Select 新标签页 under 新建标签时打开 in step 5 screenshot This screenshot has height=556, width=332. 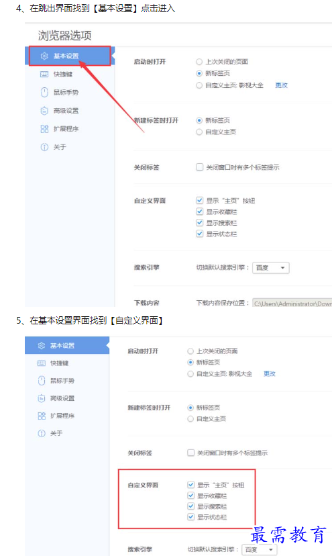190,408
